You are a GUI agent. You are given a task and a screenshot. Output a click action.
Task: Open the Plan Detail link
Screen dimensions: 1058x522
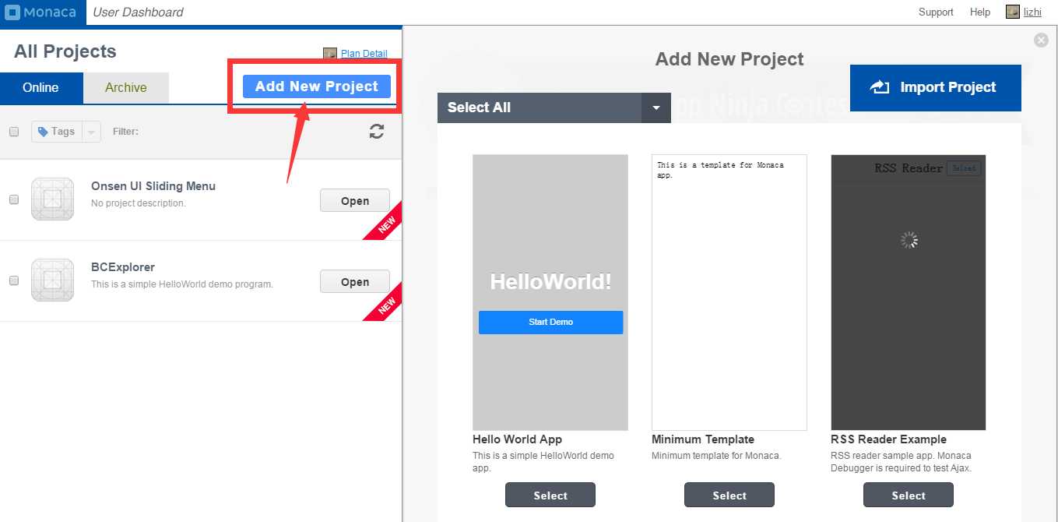point(364,54)
